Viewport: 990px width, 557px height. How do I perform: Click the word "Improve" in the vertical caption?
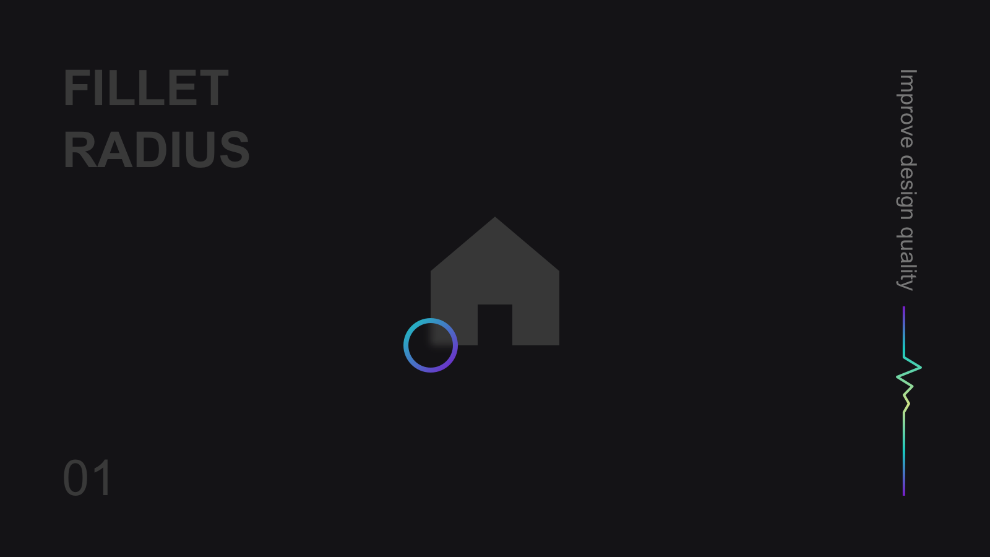[907, 108]
